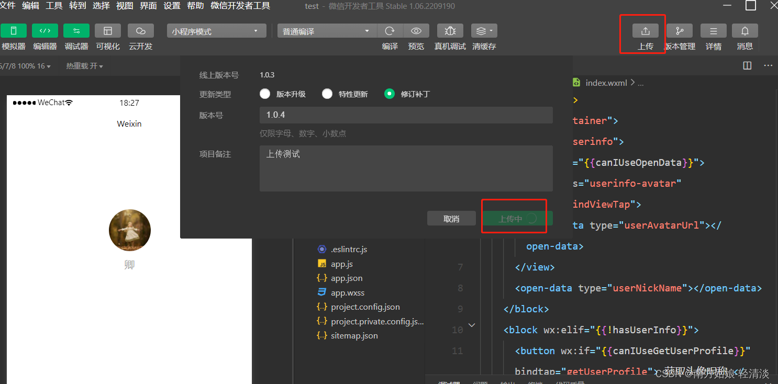Select the 特性更新 update type

click(327, 94)
